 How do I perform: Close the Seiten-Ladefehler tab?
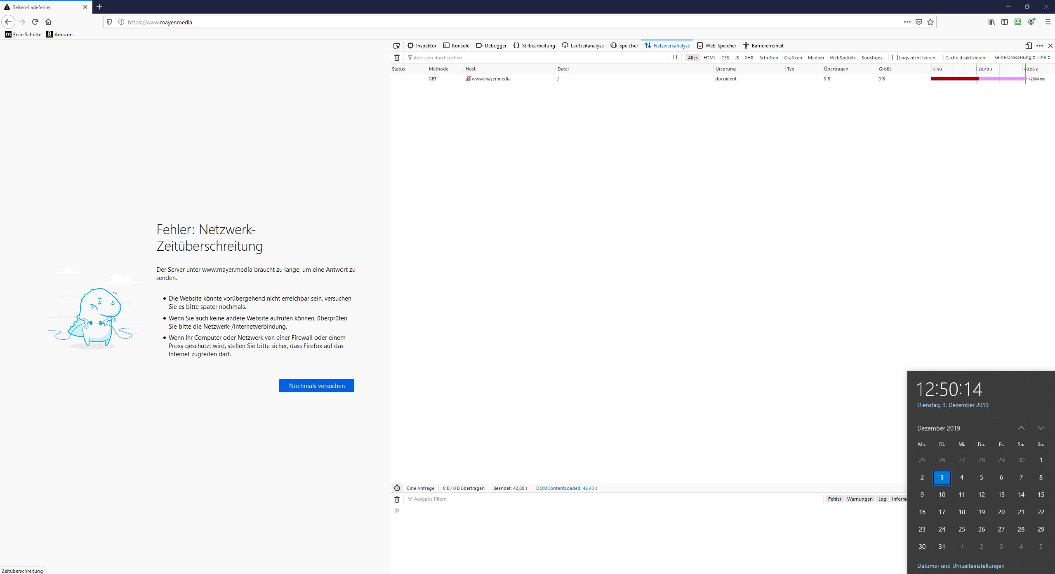tap(85, 7)
